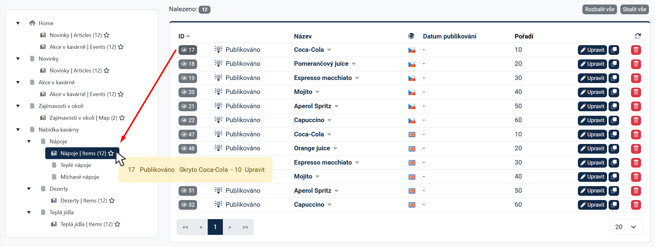Duplicate the Capuccino item with ID 22
The image size is (655, 247).
(x=614, y=120)
